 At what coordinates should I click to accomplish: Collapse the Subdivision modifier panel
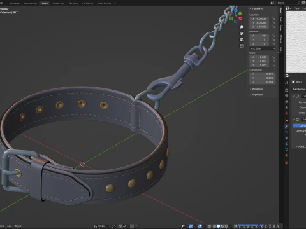point(294,120)
